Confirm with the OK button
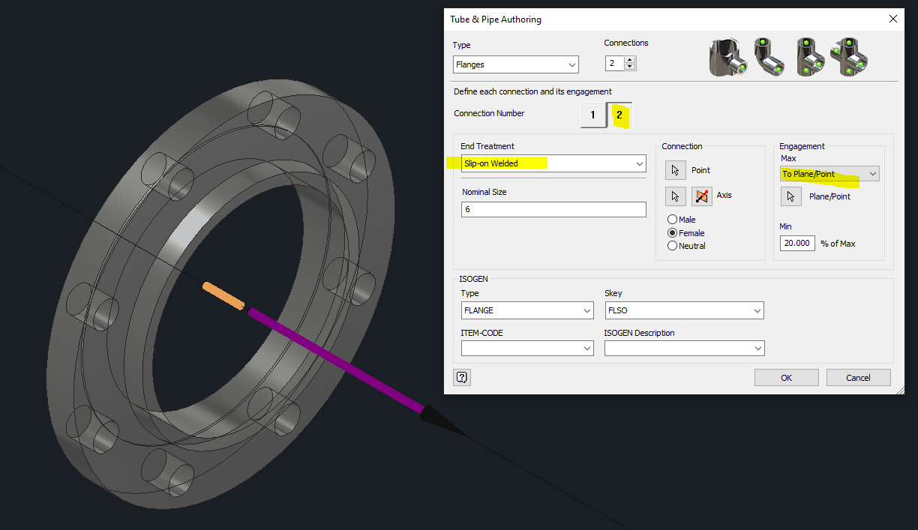 (786, 378)
